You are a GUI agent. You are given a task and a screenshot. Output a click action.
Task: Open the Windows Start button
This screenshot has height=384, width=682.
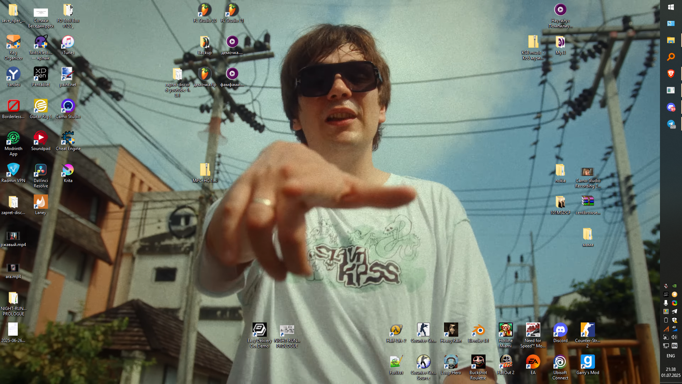click(x=671, y=7)
